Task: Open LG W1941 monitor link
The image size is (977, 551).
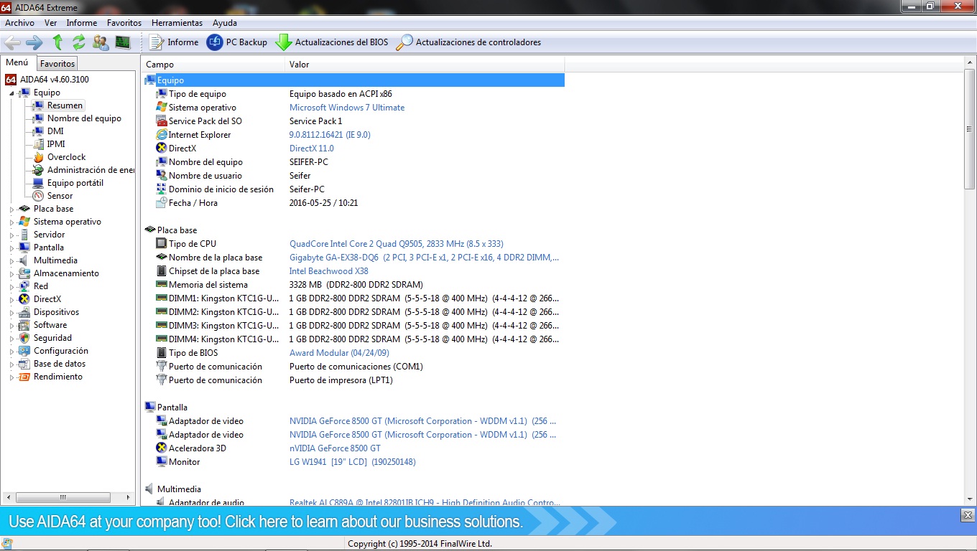Action: pyautogui.click(x=353, y=462)
